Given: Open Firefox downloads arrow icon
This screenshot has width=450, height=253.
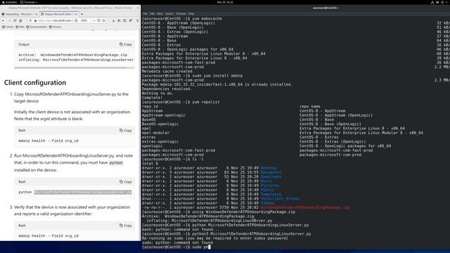Looking at the screenshot, I should point(114,20).
